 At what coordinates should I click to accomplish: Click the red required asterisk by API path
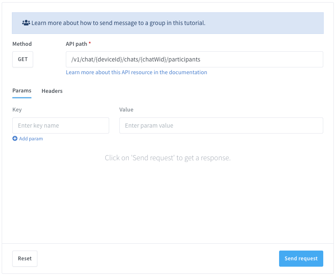[90, 44]
